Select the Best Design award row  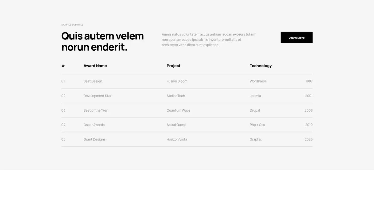(x=93, y=81)
